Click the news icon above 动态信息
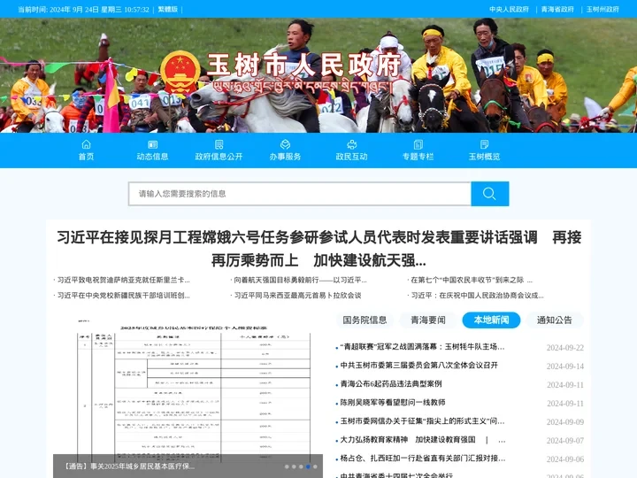This screenshot has width=637, height=478. tap(152, 144)
